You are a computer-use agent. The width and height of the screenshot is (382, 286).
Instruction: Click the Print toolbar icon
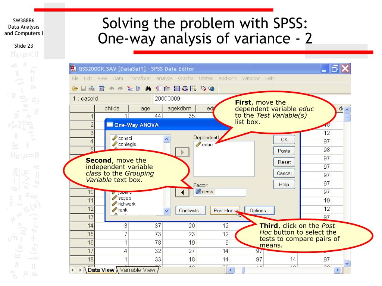92,89
